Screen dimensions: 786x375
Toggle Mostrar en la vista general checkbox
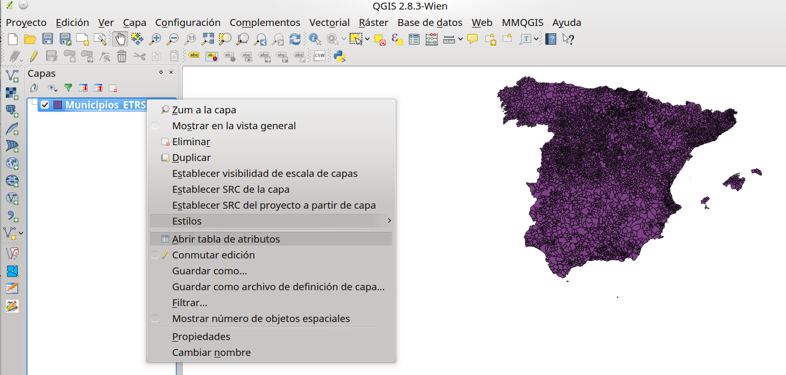tap(155, 126)
